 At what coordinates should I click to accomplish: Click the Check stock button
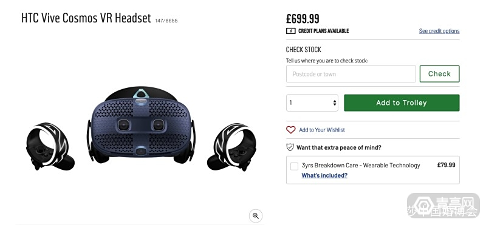[439, 73]
